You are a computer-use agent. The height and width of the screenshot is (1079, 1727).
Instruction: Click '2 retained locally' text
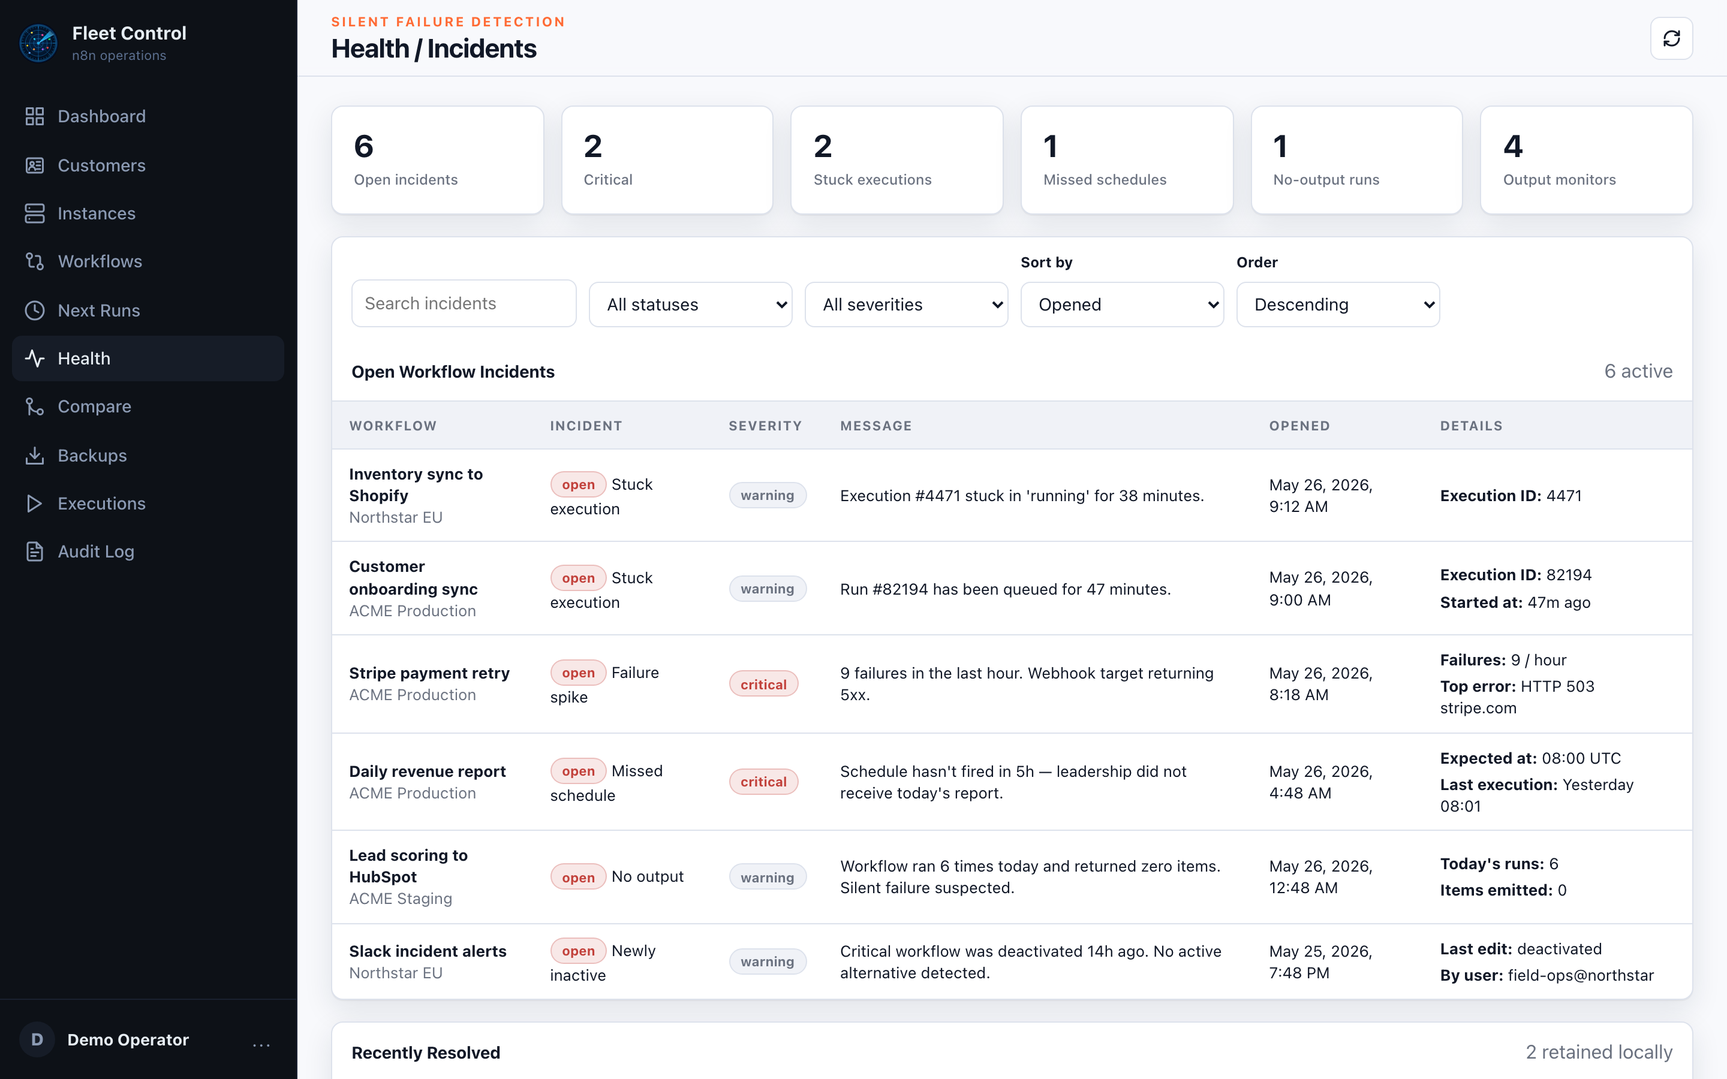point(1599,1052)
